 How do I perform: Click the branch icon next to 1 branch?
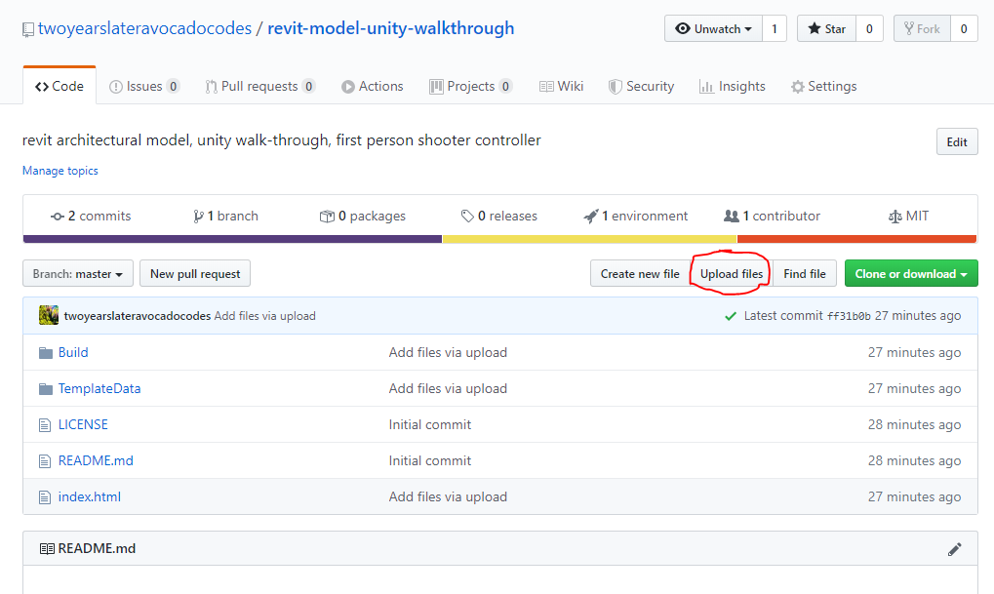[198, 217]
